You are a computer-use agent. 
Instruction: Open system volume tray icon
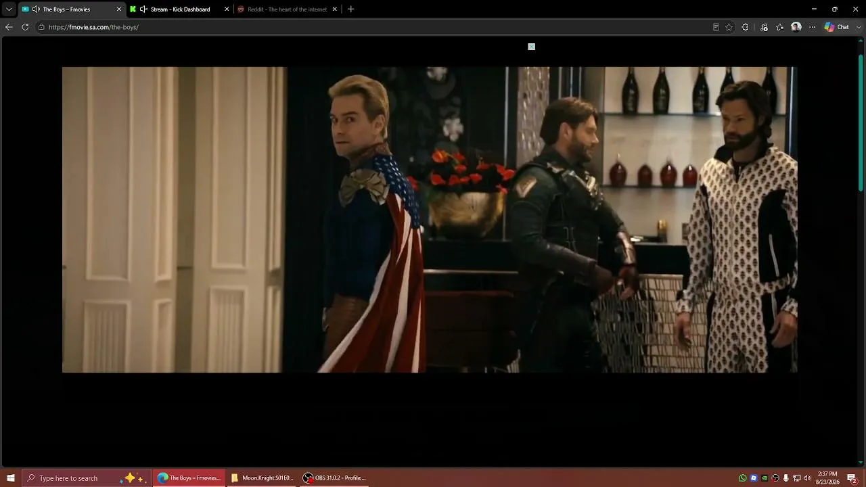(807, 478)
